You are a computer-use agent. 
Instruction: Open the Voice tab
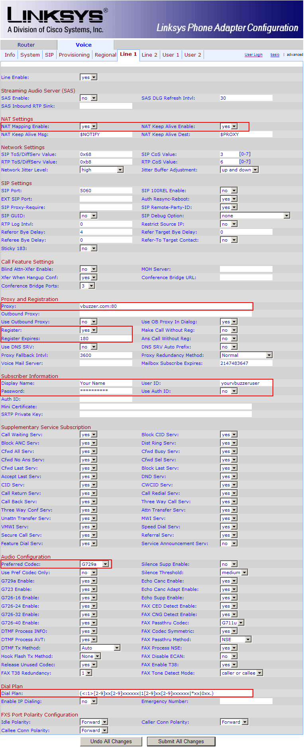[x=84, y=45]
